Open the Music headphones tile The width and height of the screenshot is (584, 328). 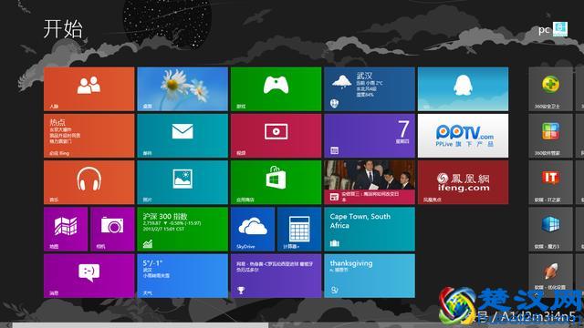coord(89,182)
